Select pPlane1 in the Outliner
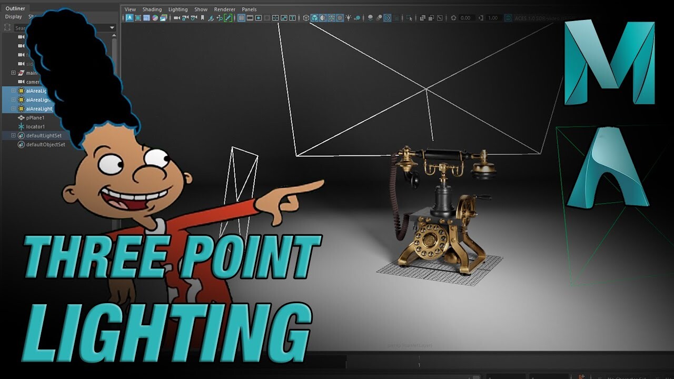Viewport: 674px width, 379px height. (35, 117)
